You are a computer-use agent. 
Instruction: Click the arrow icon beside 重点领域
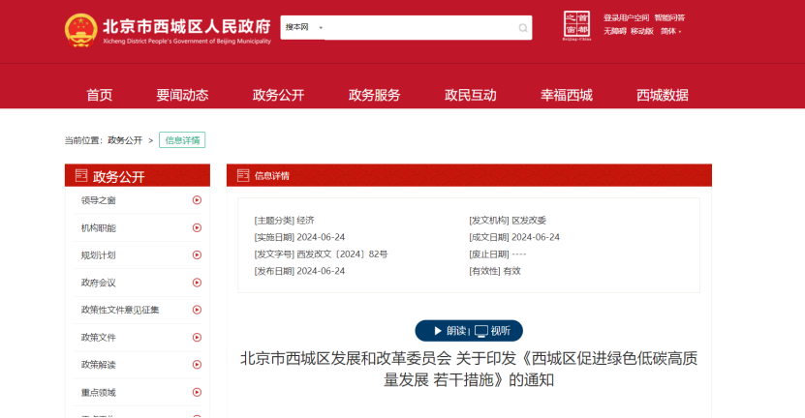click(x=197, y=392)
